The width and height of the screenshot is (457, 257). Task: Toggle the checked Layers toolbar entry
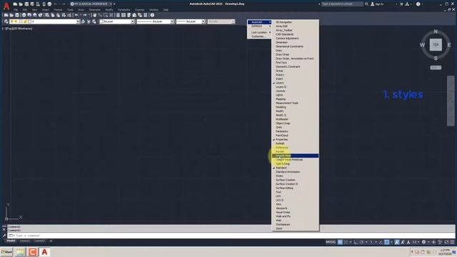295,83
